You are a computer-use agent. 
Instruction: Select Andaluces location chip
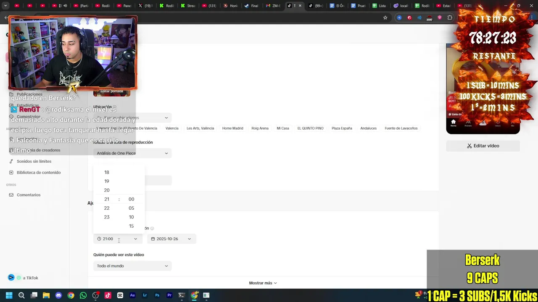coord(368,128)
